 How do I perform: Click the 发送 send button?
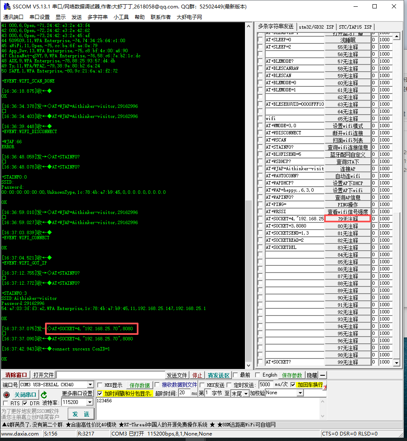pyautogui.click(x=81, y=414)
